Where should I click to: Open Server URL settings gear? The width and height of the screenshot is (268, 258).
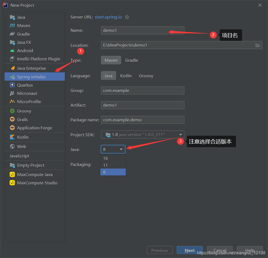pyautogui.click(x=127, y=17)
